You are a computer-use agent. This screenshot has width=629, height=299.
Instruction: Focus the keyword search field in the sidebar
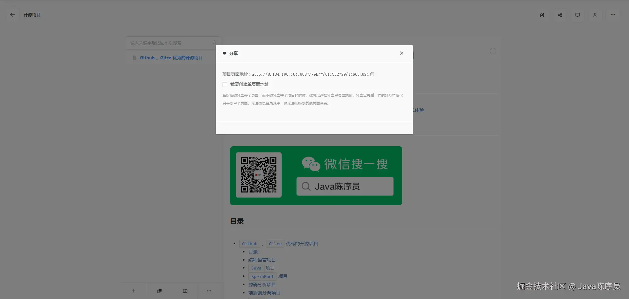[173, 43]
